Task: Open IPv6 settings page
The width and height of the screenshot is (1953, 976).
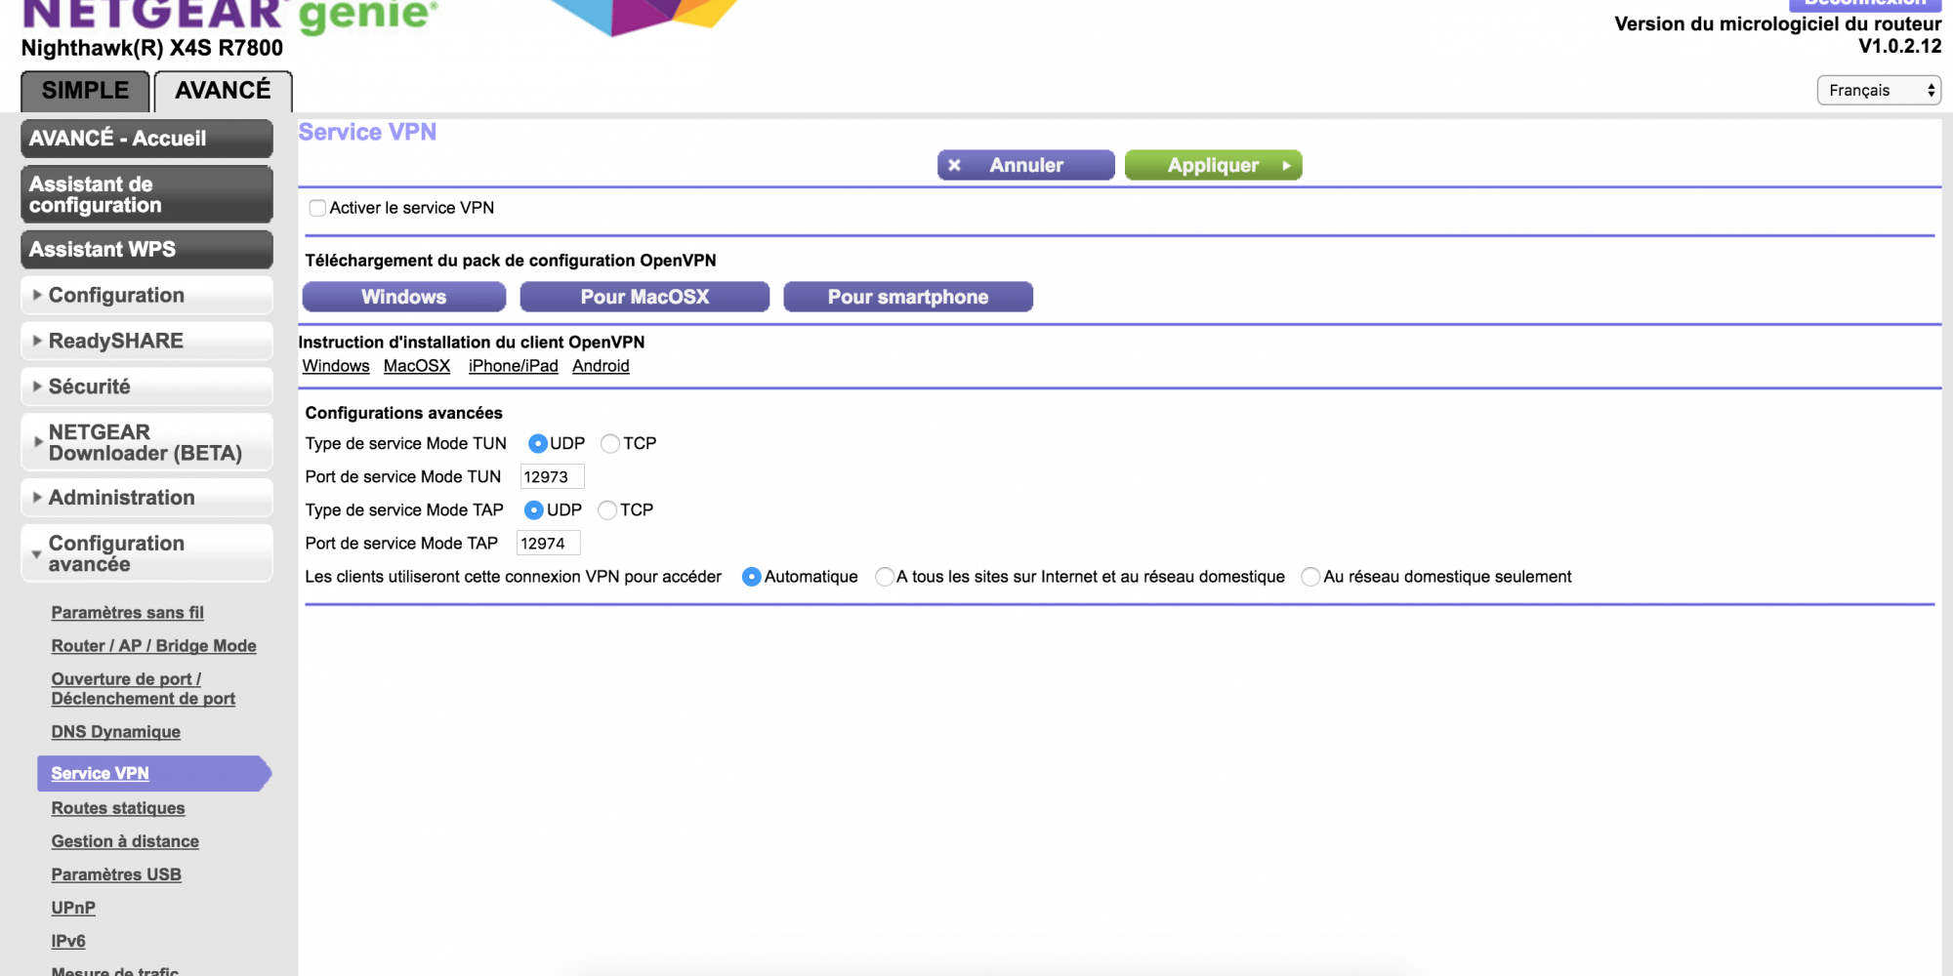Action: point(68,941)
